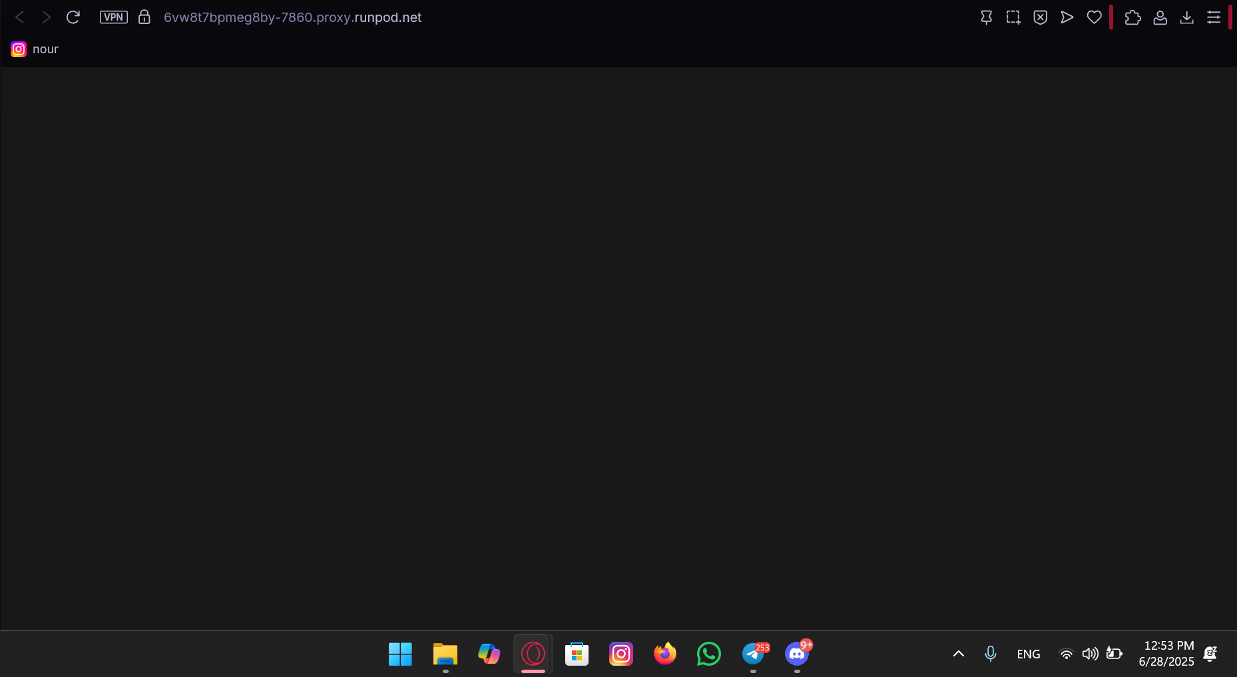Open the volume speaker control

tap(1090, 654)
